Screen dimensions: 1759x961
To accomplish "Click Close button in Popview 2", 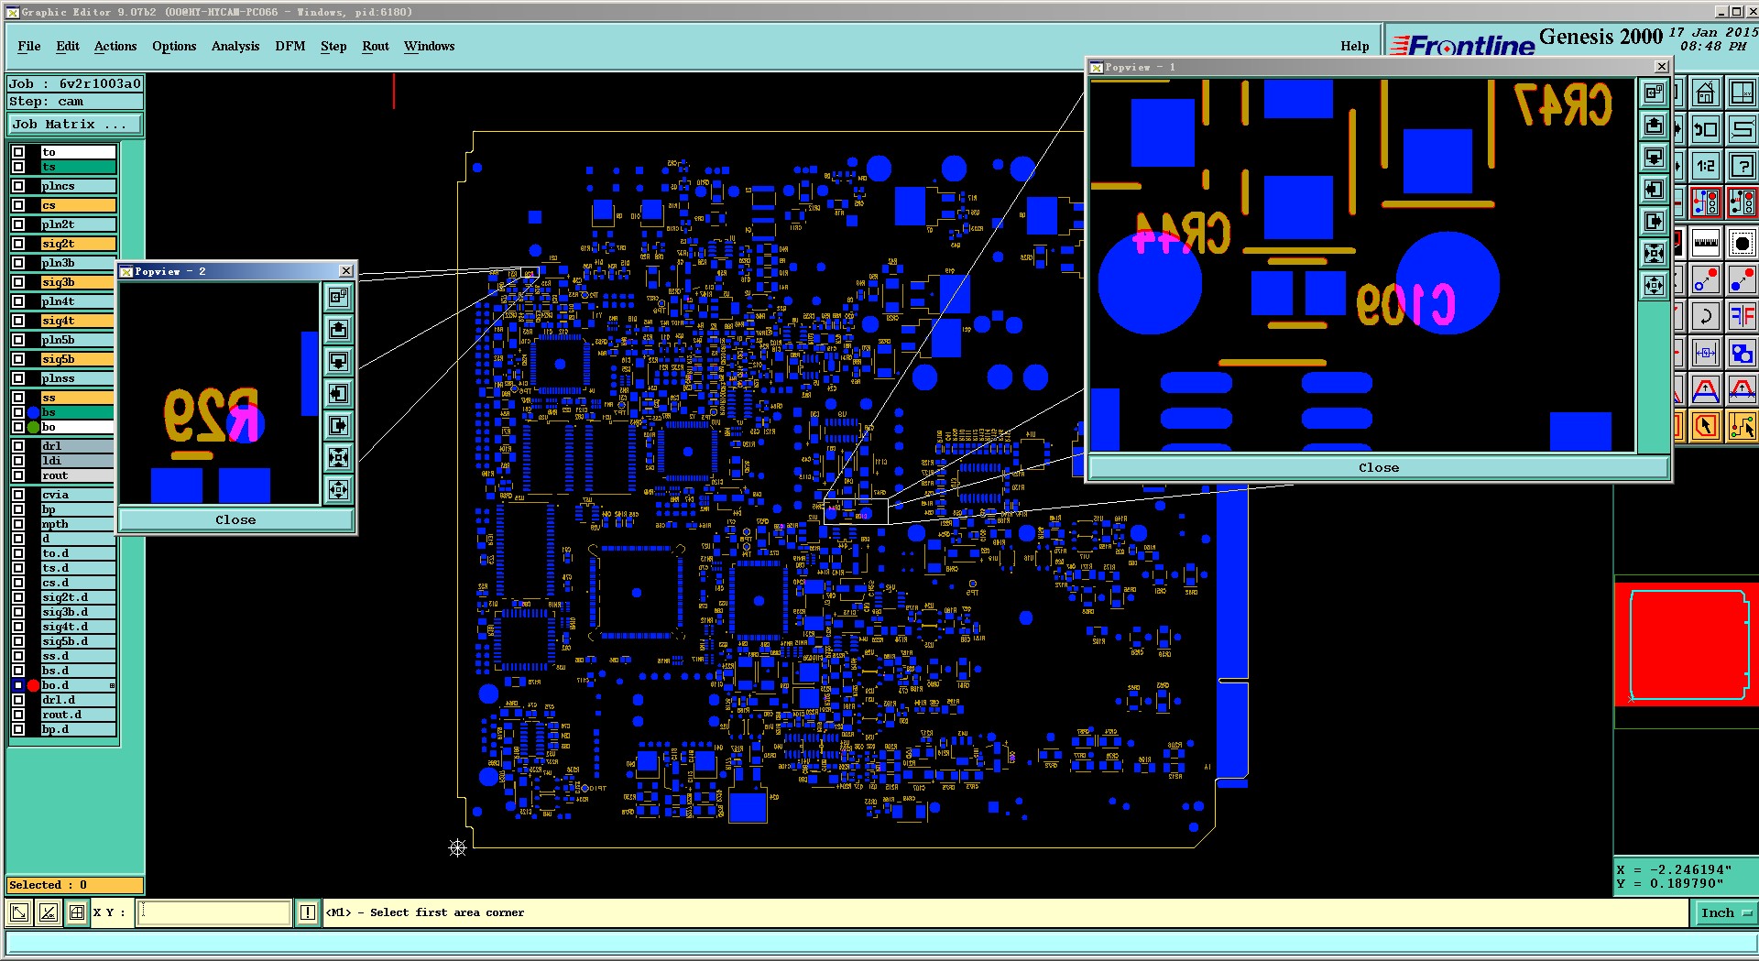I will tap(235, 519).
